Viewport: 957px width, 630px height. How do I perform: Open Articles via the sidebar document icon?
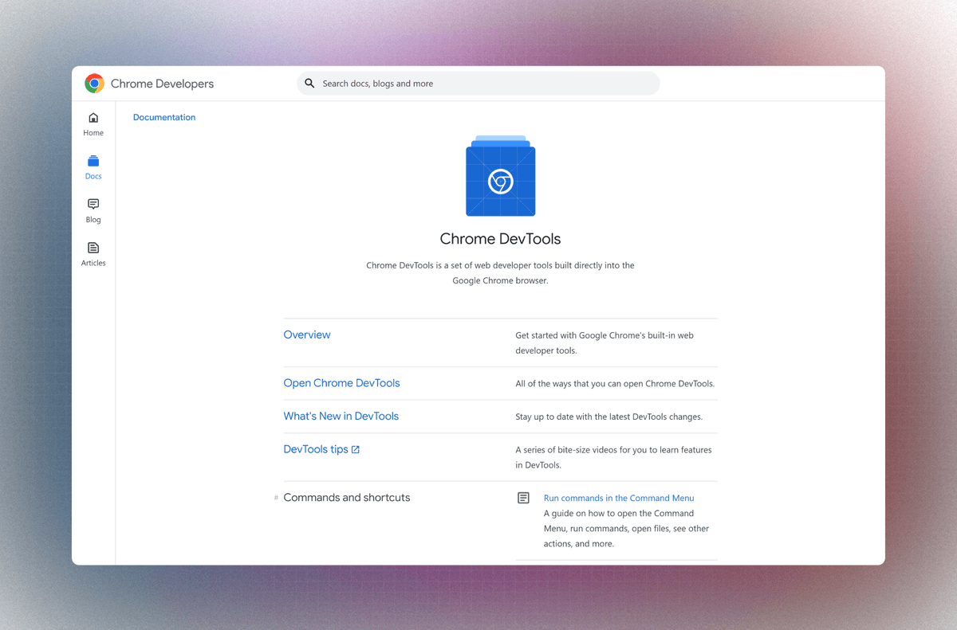coord(93,248)
